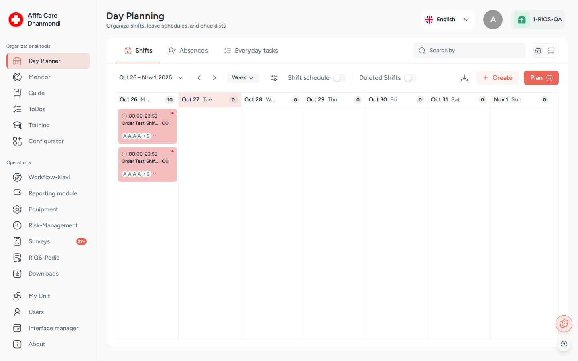Switch to the Absences tab
Image resolution: width=578 pixels, height=361 pixels.
click(188, 51)
